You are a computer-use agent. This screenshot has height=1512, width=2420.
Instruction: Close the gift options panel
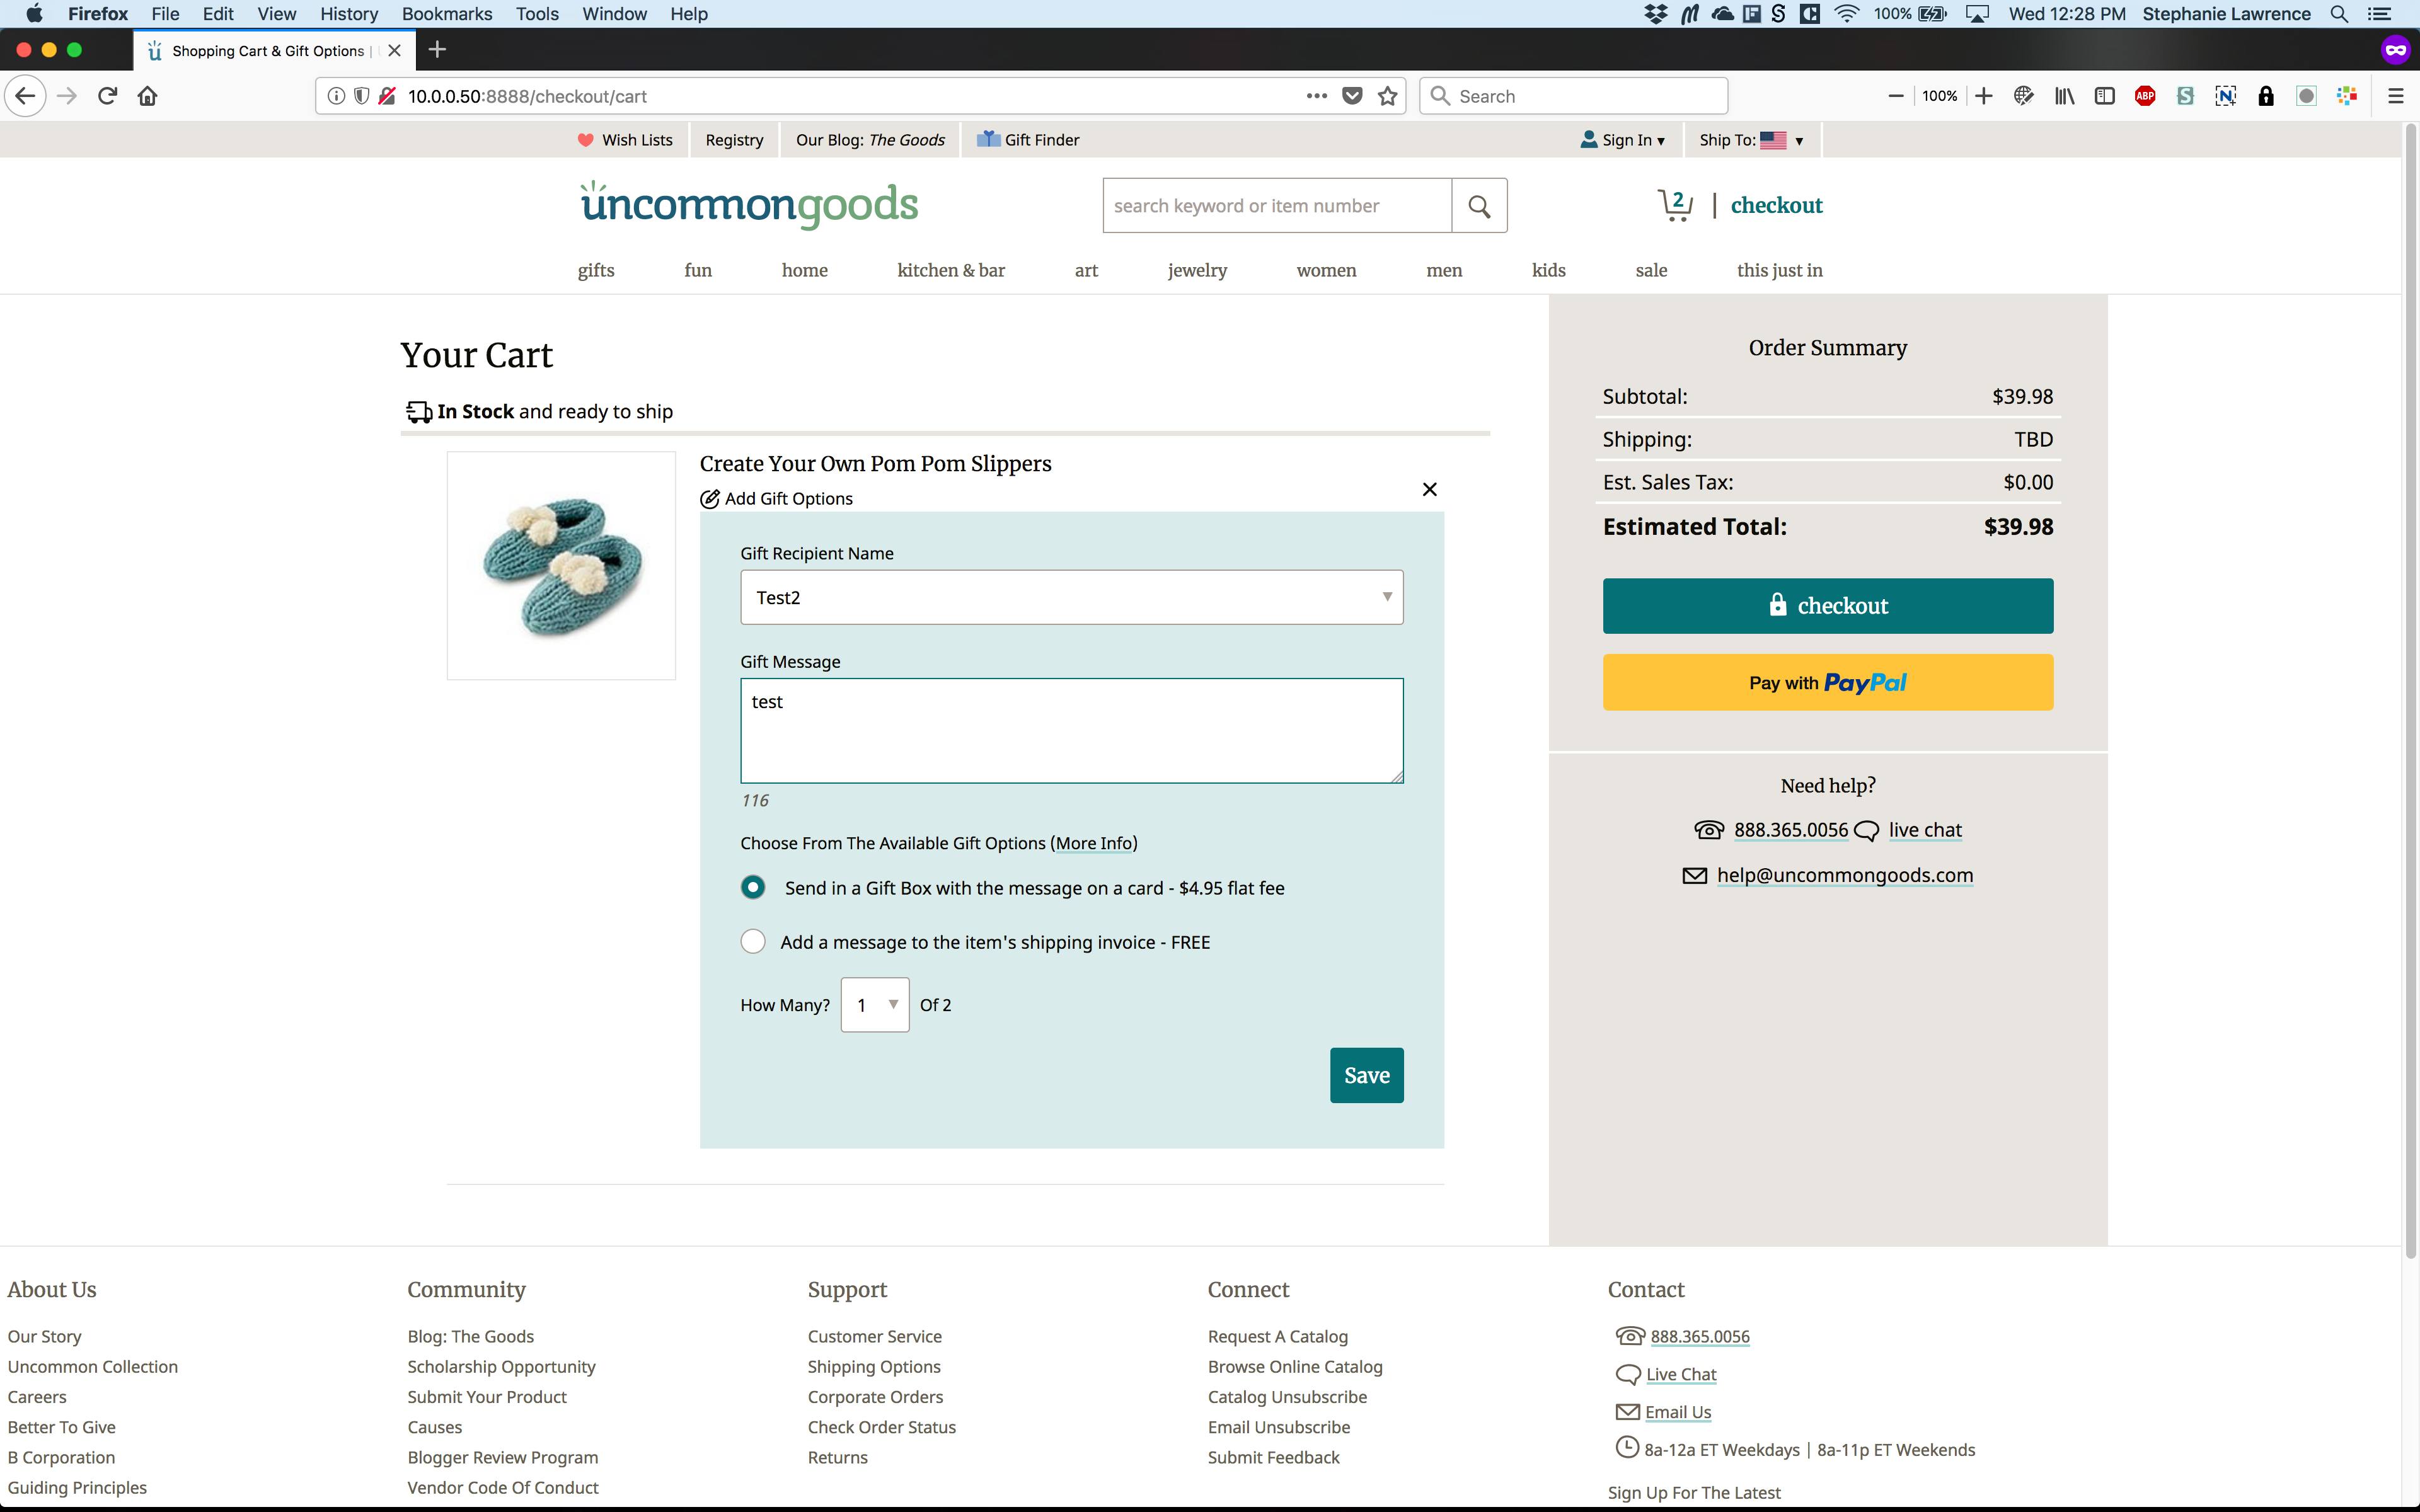point(1429,489)
